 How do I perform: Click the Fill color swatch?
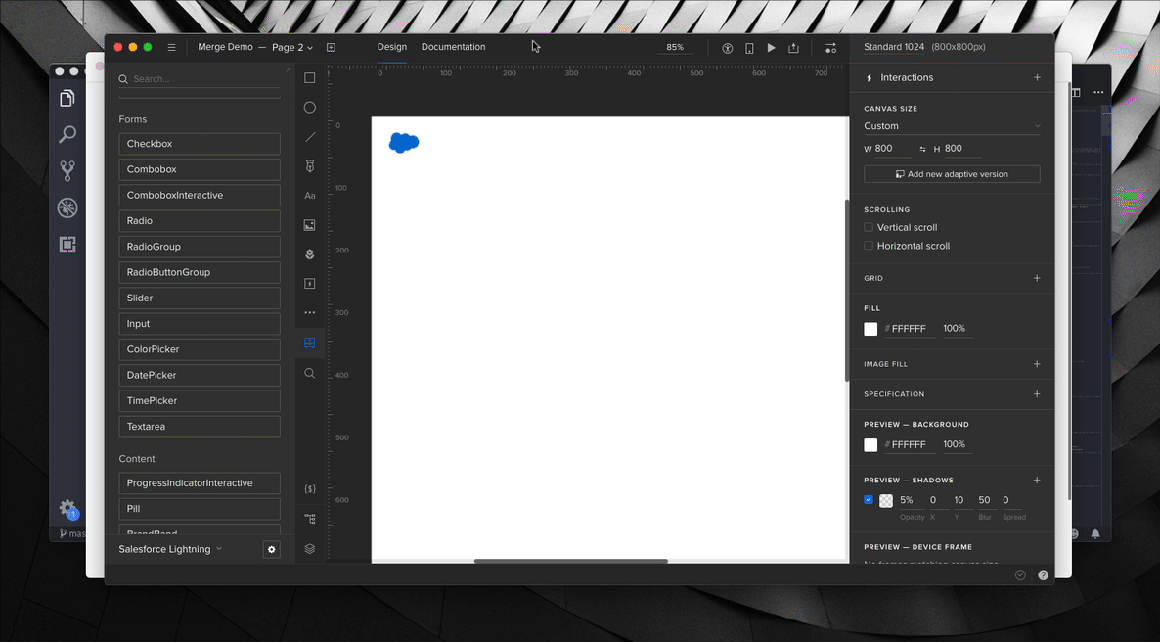click(x=870, y=329)
